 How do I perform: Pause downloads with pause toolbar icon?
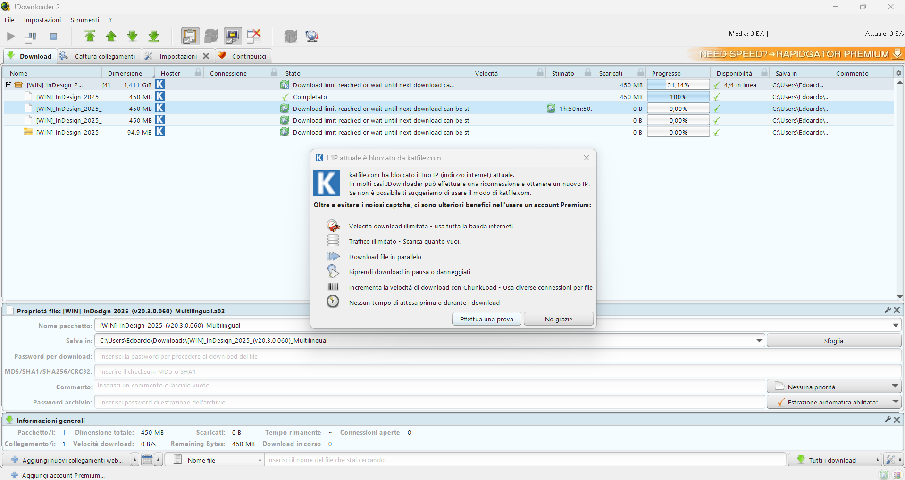(x=31, y=36)
